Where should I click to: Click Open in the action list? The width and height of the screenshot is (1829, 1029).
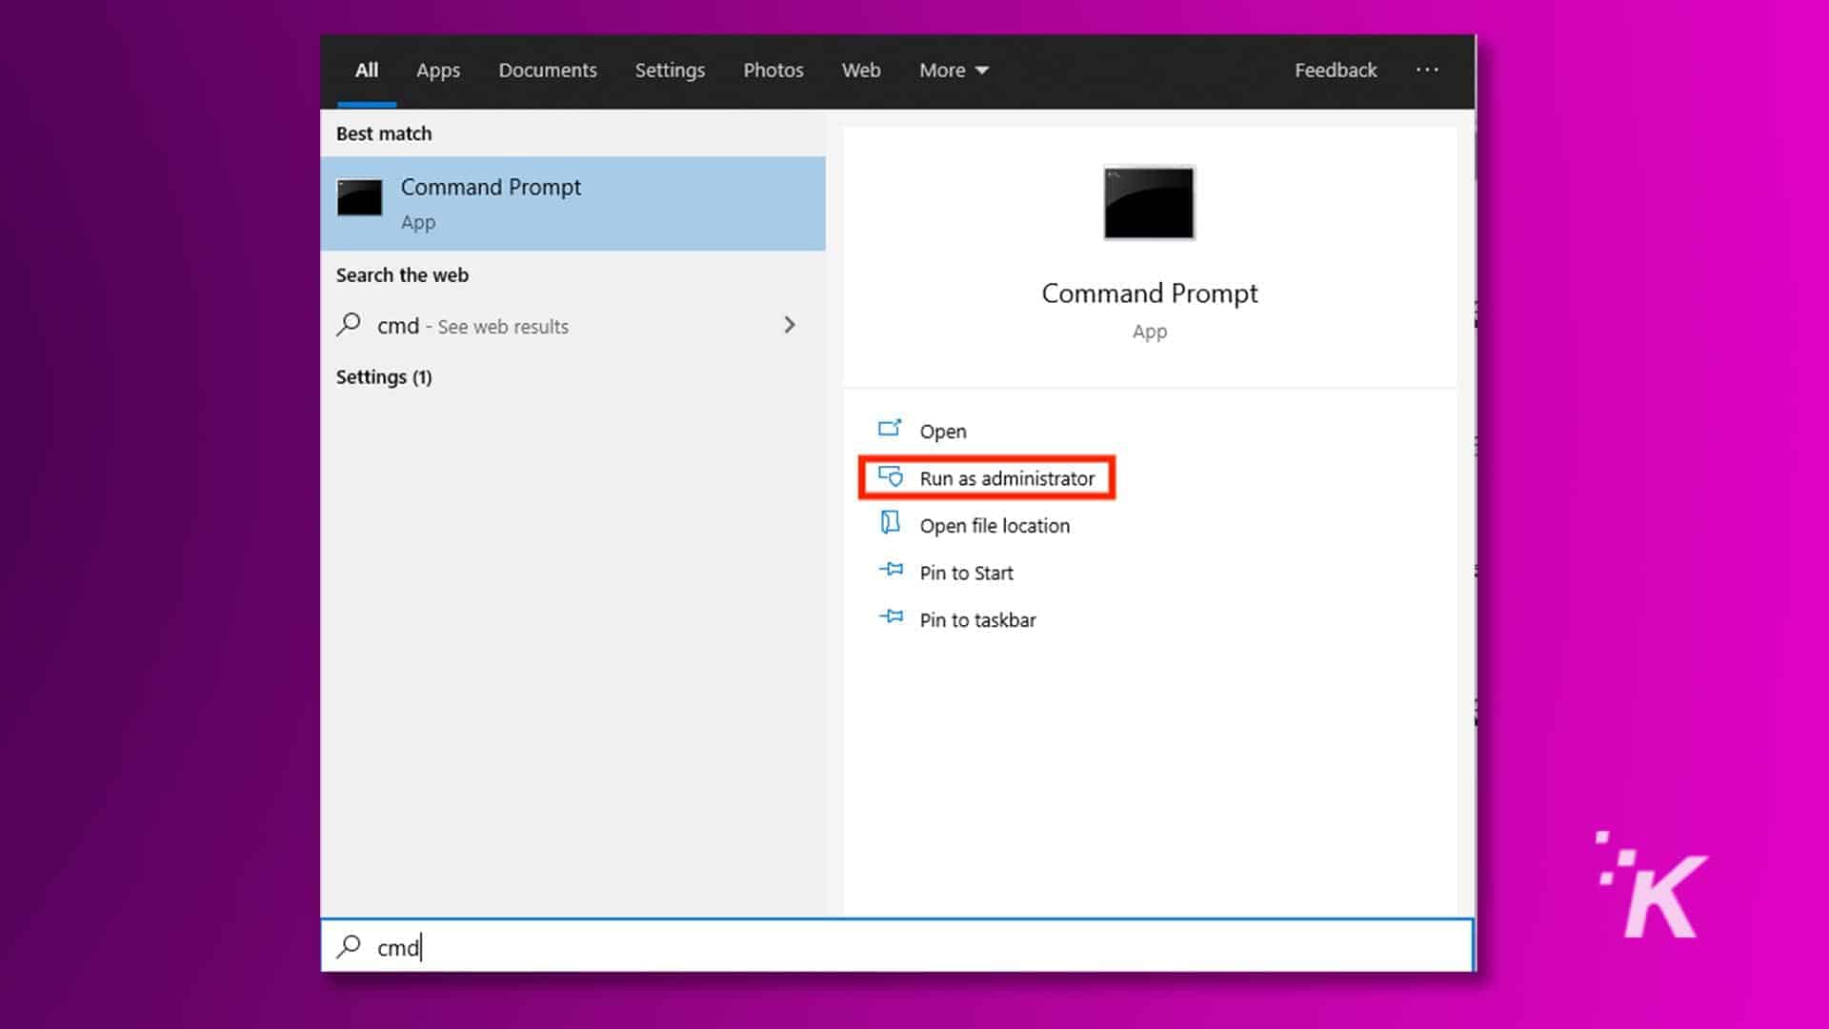(942, 432)
